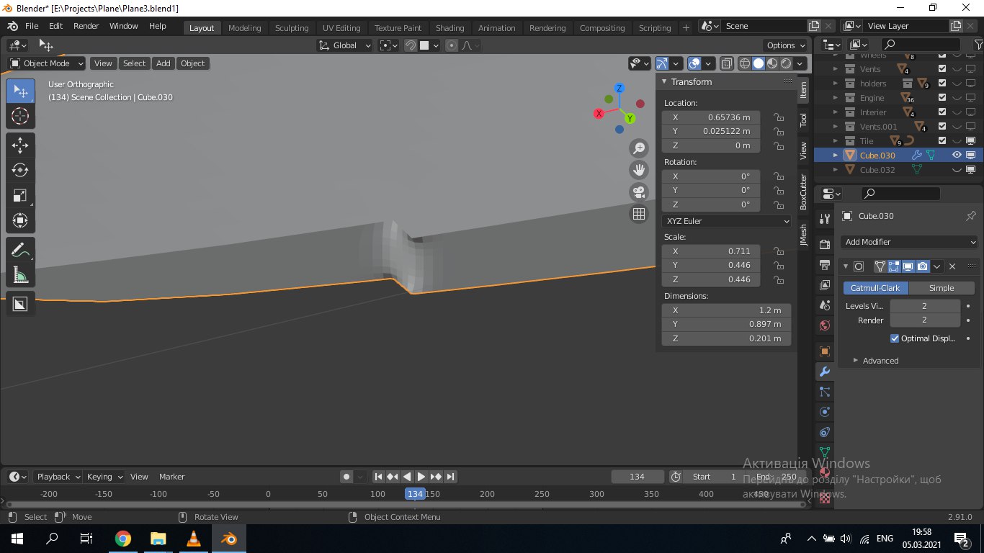Open the XYZ Euler rotation mode dropdown

(x=726, y=221)
